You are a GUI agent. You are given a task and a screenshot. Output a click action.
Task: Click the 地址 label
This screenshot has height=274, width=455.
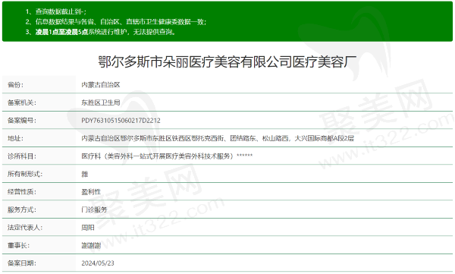pyautogui.click(x=15, y=138)
